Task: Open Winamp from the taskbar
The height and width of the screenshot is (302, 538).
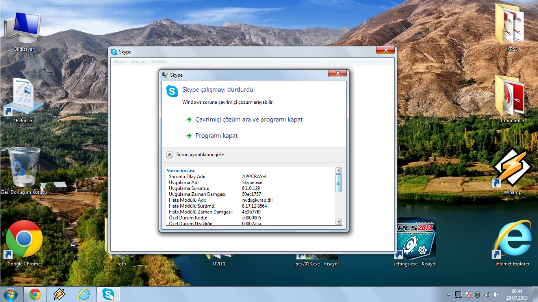Action: 59,294
